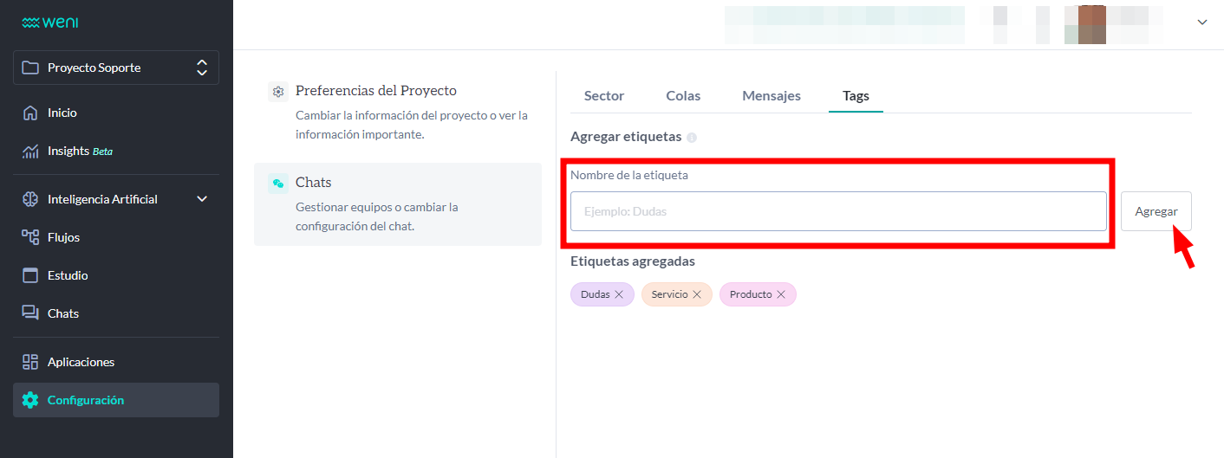
Task: Open Insights chart icon in sidebar
Action: [x=30, y=152]
